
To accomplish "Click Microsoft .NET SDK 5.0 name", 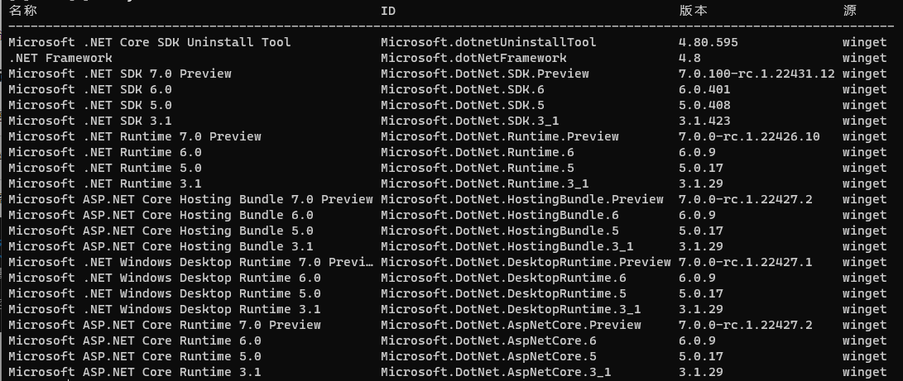I will pyautogui.click(x=90, y=105).
